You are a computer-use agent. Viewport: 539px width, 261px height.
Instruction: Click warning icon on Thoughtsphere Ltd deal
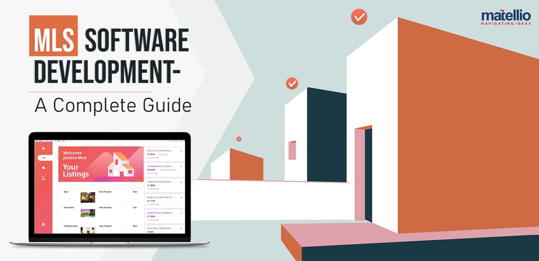point(181,166)
